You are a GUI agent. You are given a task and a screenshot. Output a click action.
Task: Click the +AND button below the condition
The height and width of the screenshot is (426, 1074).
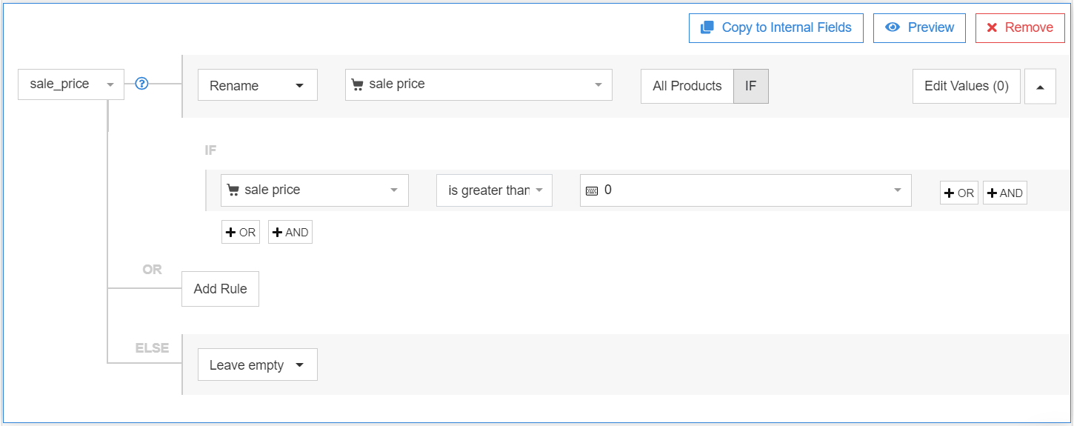(290, 233)
